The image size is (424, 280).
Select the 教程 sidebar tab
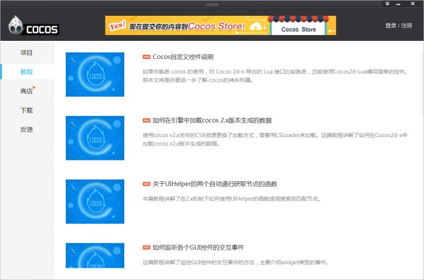27,72
